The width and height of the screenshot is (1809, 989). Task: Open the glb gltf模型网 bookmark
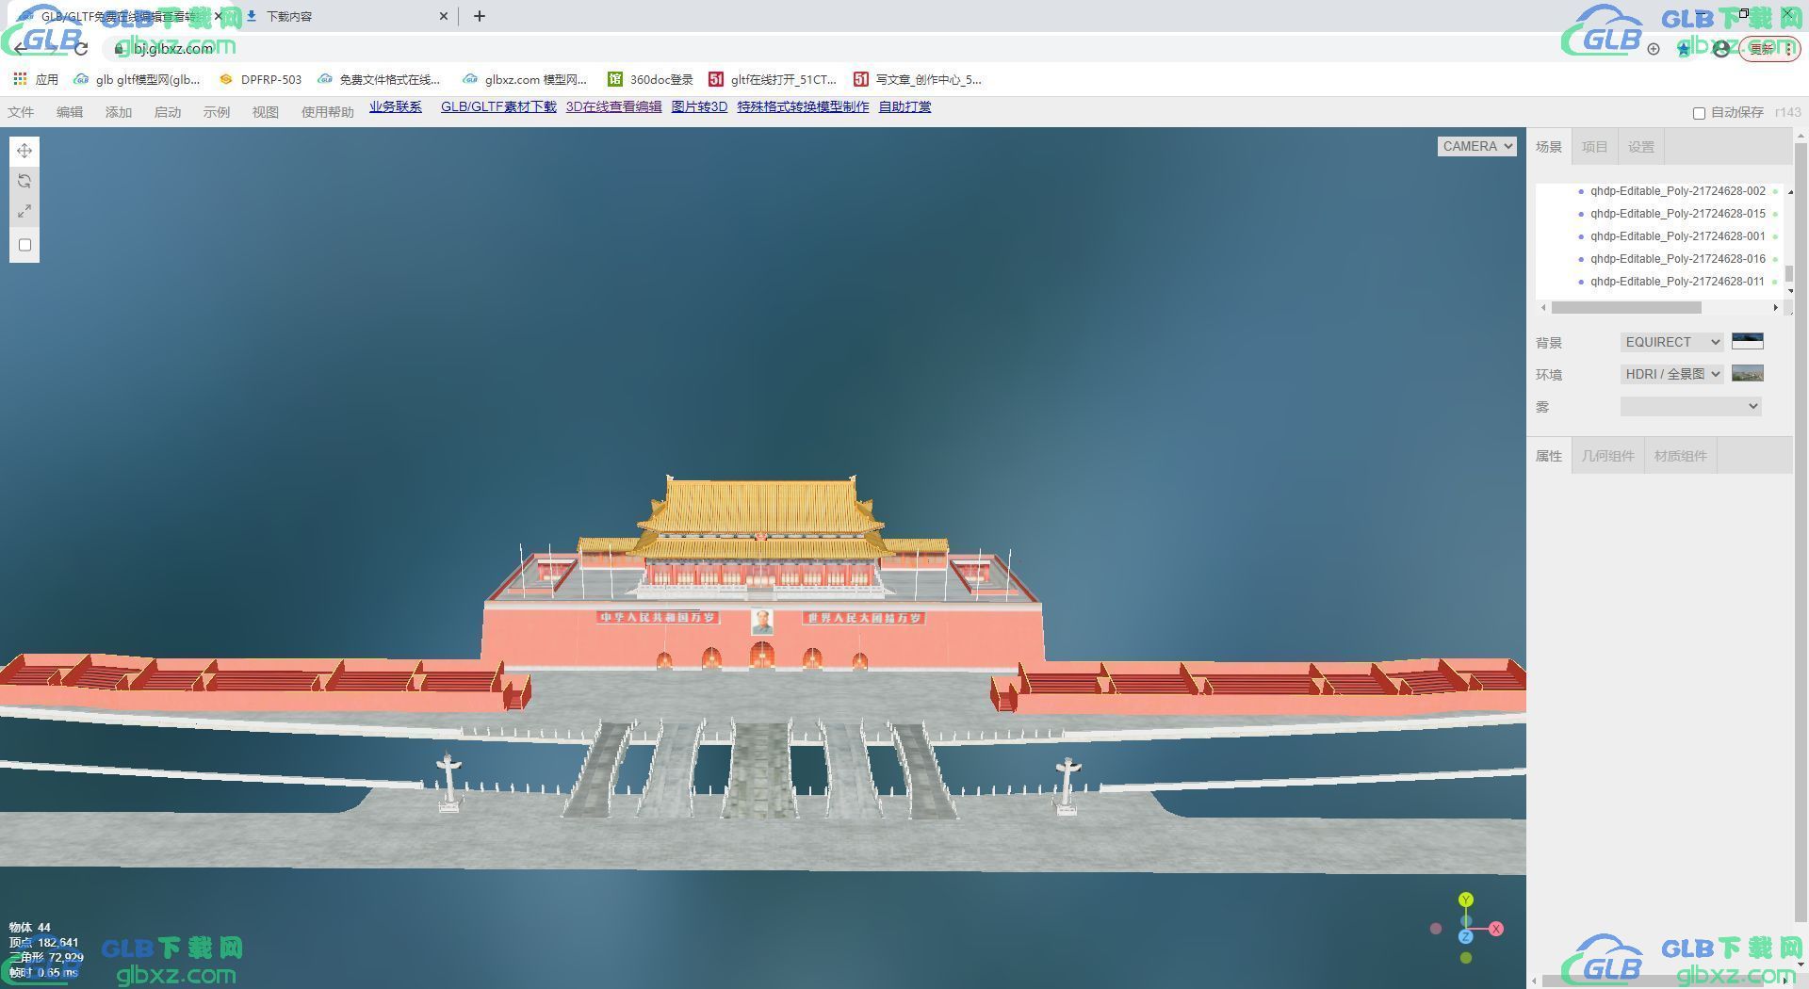click(x=138, y=80)
